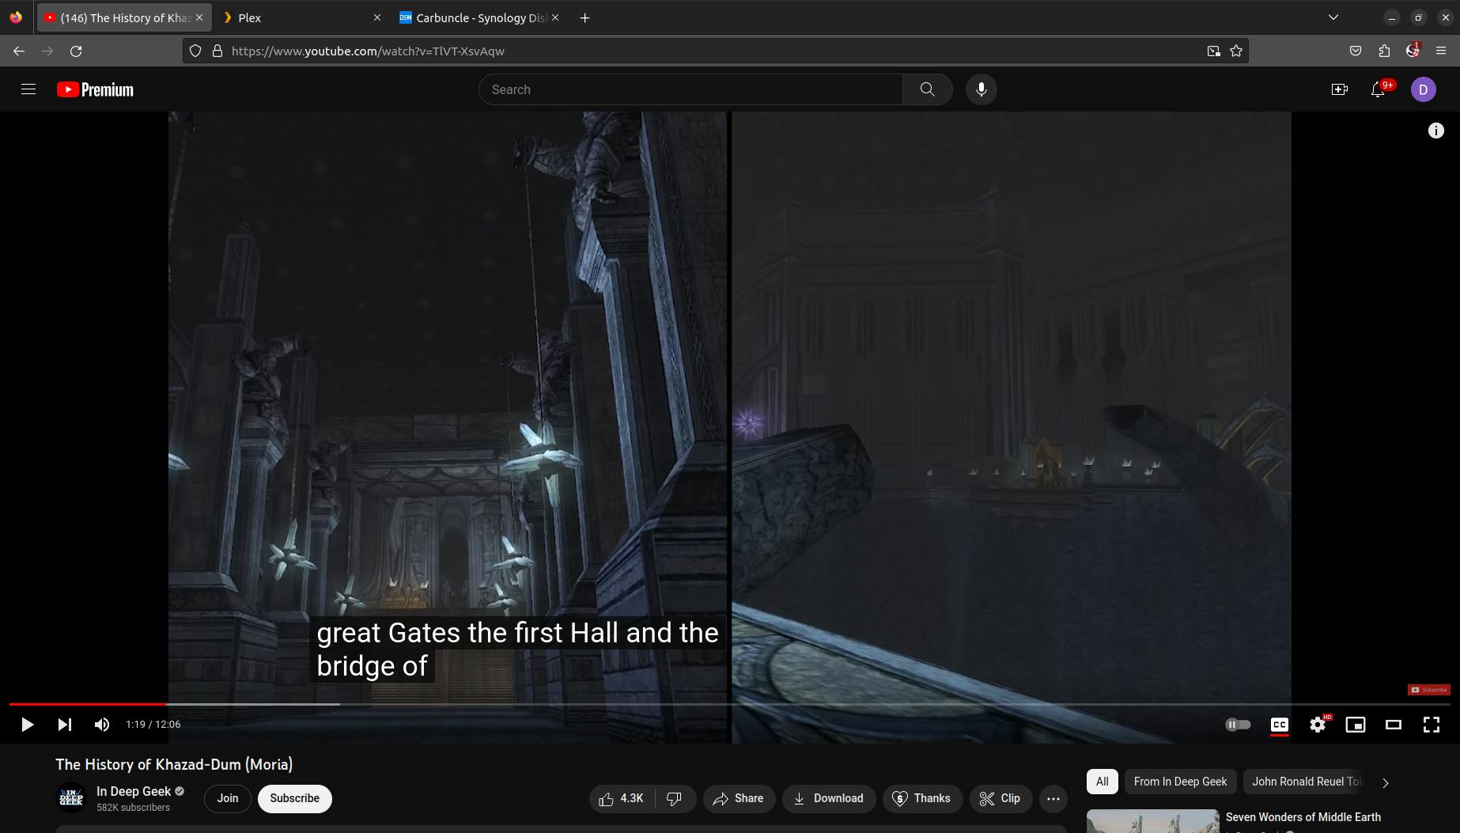Enter fullscreen mode
The width and height of the screenshot is (1460, 833).
click(1431, 725)
